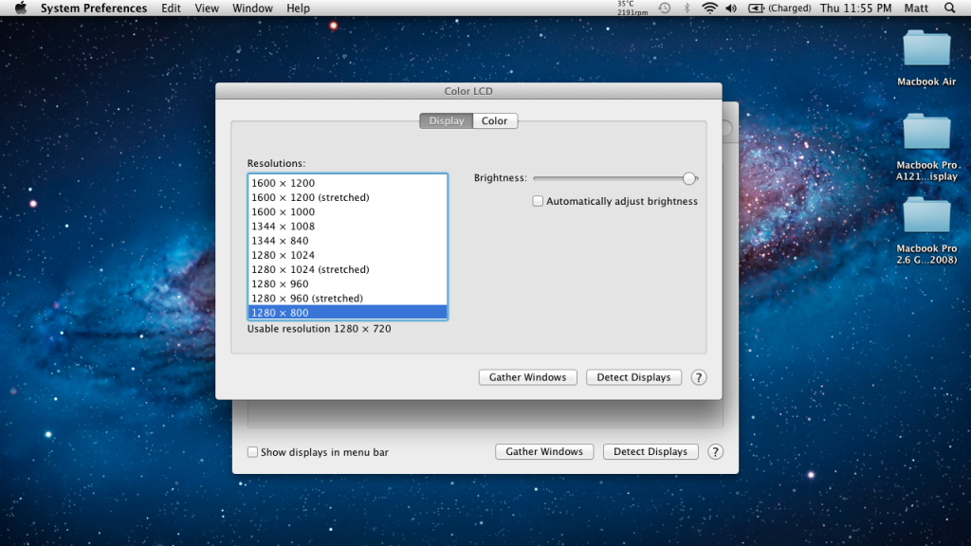
Task: Switch to the Color tab
Action: (x=495, y=120)
